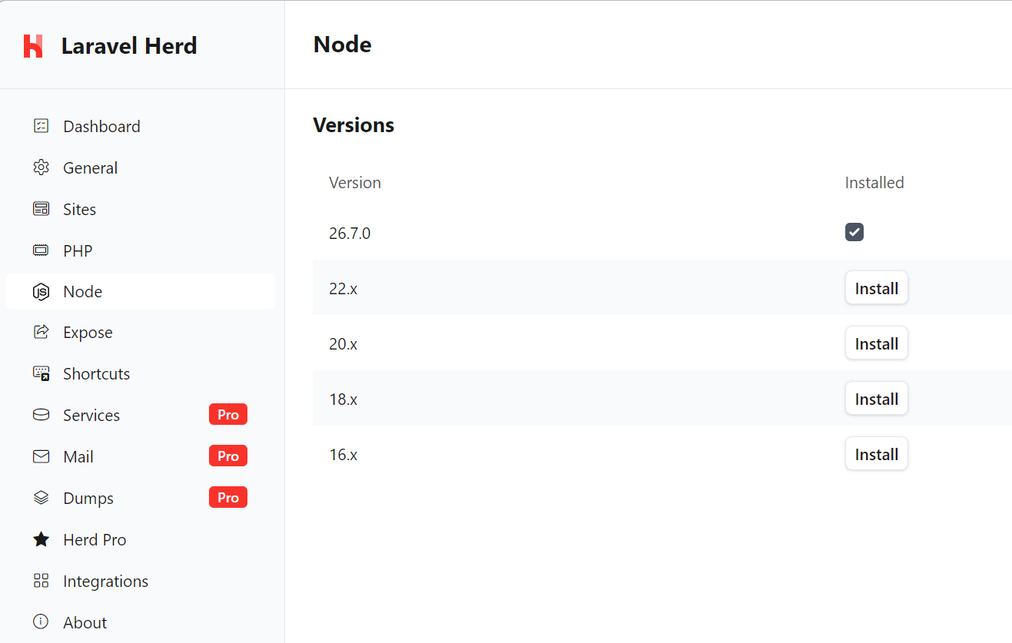Click the Integrations grid icon
Screen dimensions: 1012x643
coord(41,581)
